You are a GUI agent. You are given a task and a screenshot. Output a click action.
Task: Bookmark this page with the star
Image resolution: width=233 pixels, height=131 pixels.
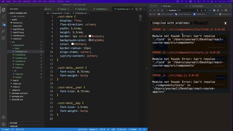(x=205, y=11)
